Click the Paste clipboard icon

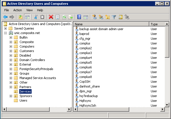(42, 17)
